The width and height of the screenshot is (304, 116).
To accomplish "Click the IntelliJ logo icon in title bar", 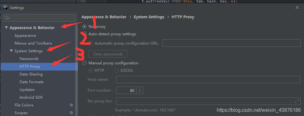I will pyautogui.click(x=5, y=7).
